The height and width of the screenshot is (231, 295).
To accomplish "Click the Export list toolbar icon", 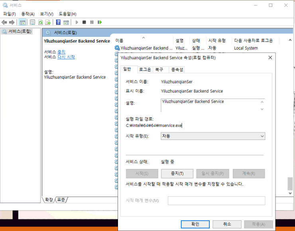I will tap(48, 22).
